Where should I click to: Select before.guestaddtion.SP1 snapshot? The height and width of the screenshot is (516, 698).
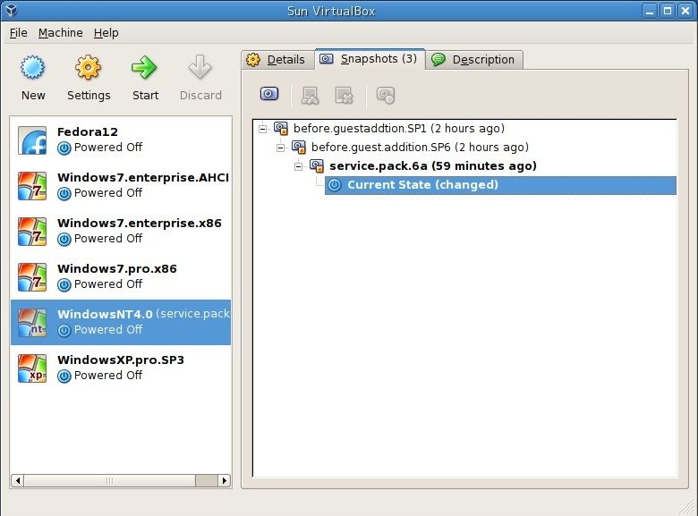coord(399,129)
